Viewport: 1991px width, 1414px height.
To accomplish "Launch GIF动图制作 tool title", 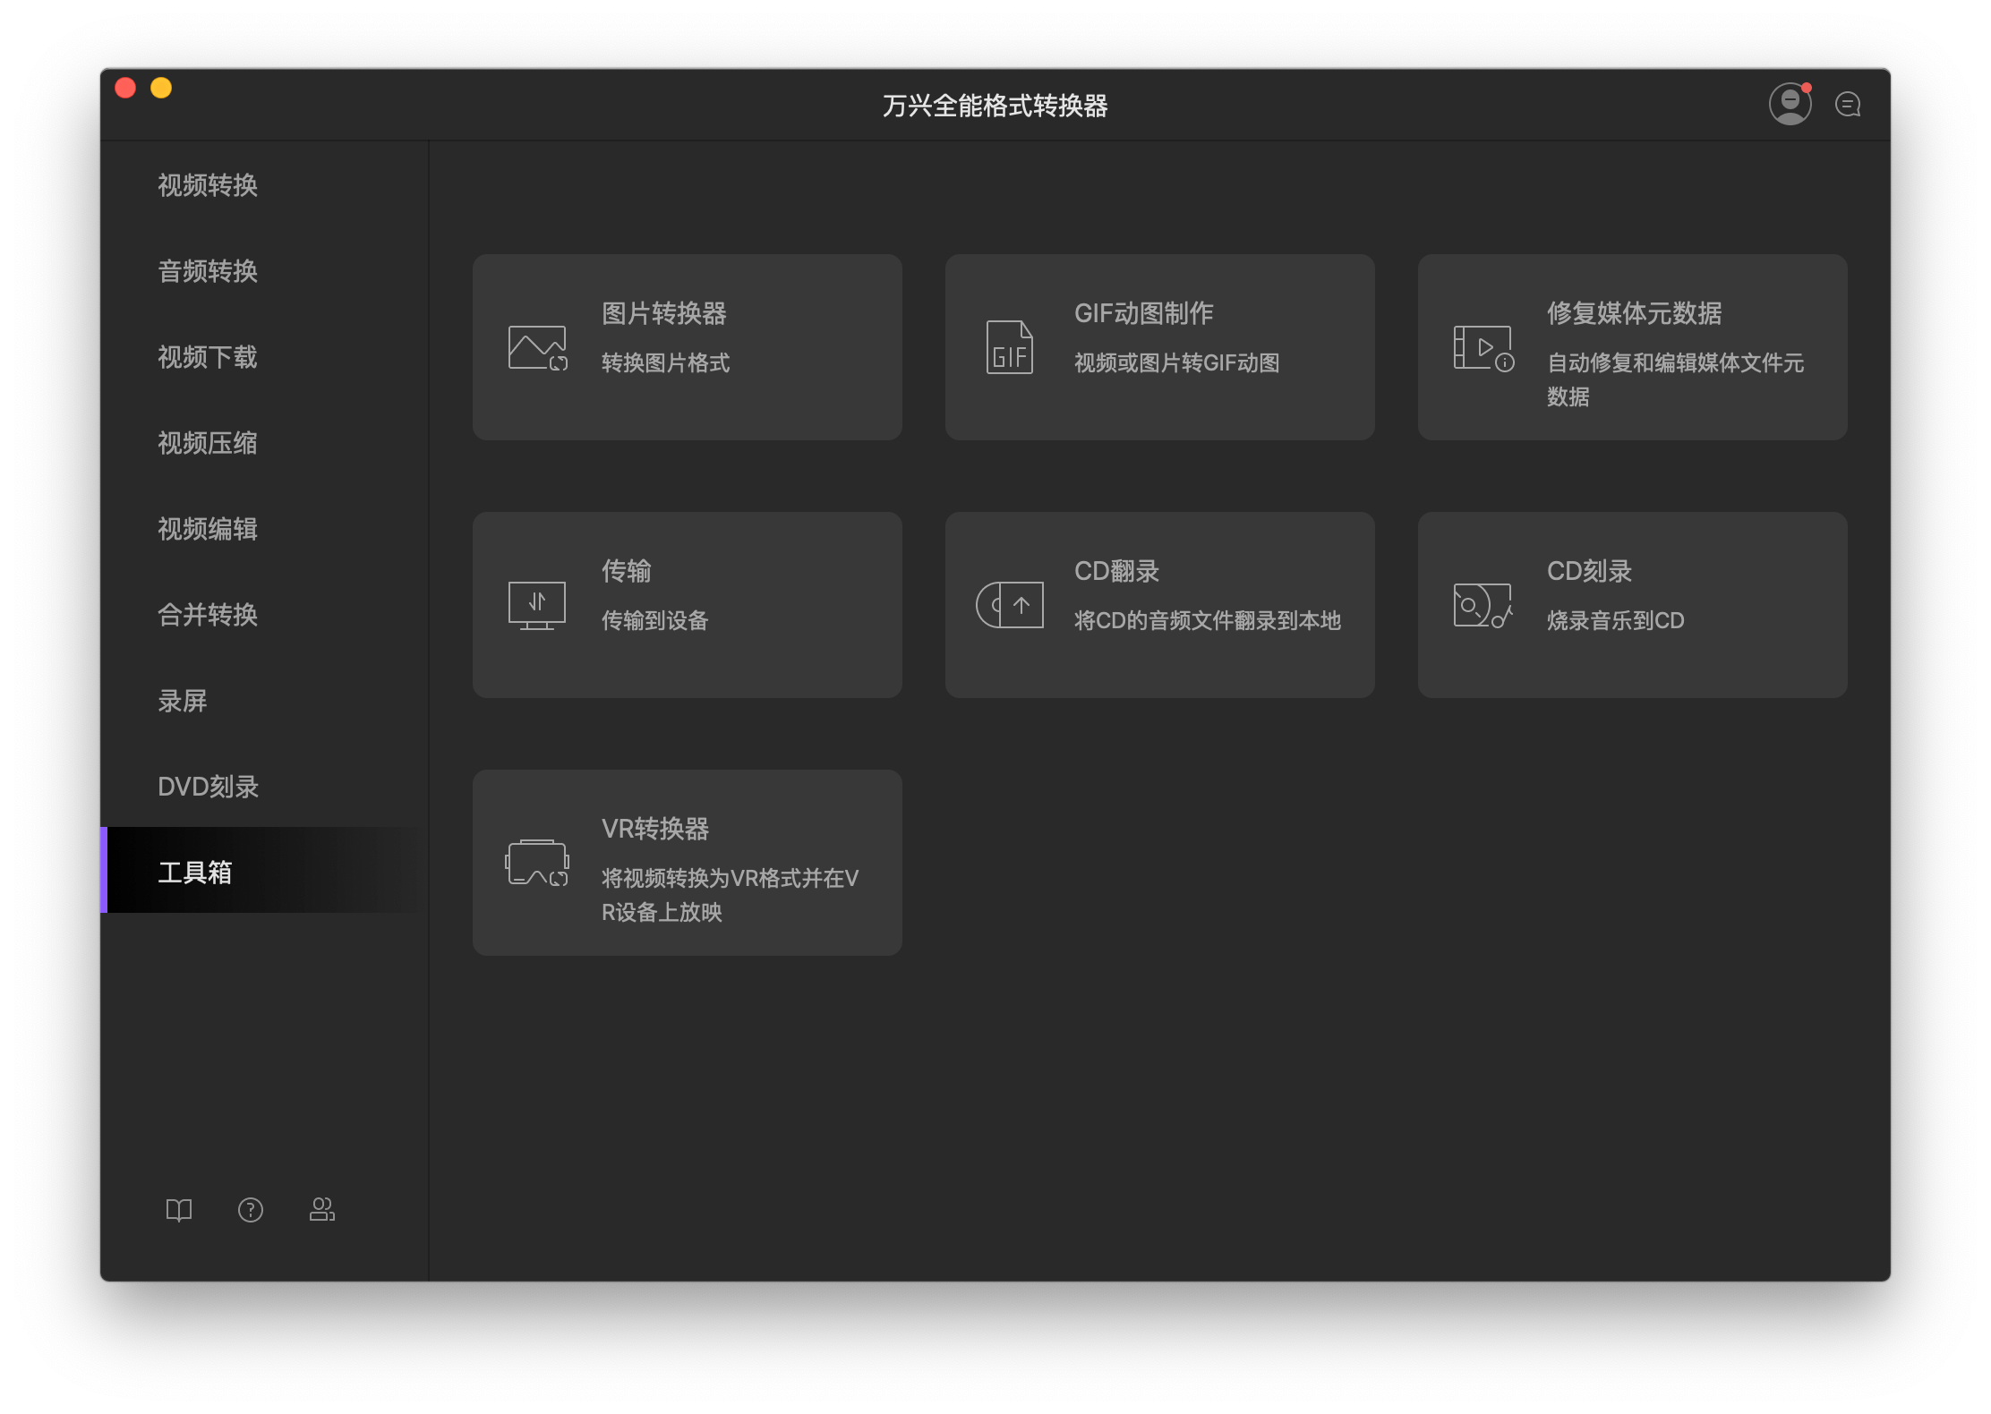I will (x=1144, y=313).
